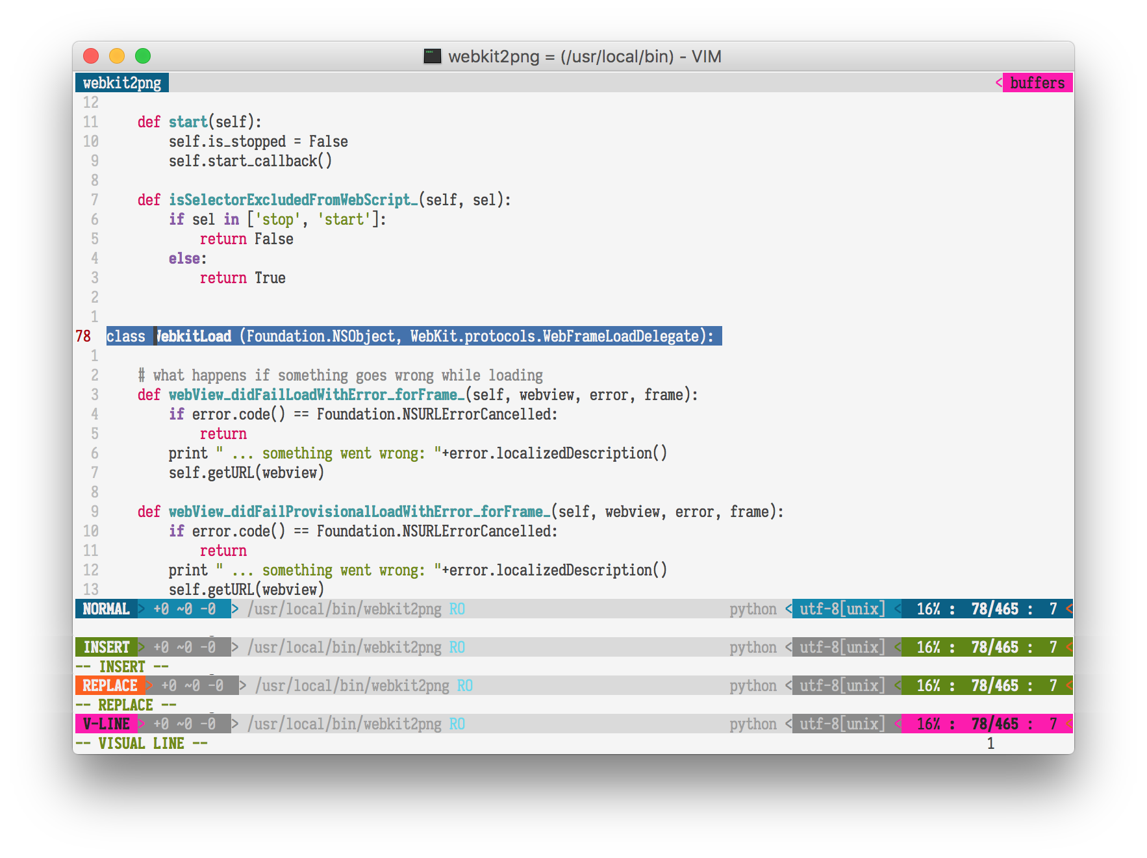This screenshot has width=1147, height=858.
Task: Click file path in NORMAL status line
Action: (x=344, y=609)
